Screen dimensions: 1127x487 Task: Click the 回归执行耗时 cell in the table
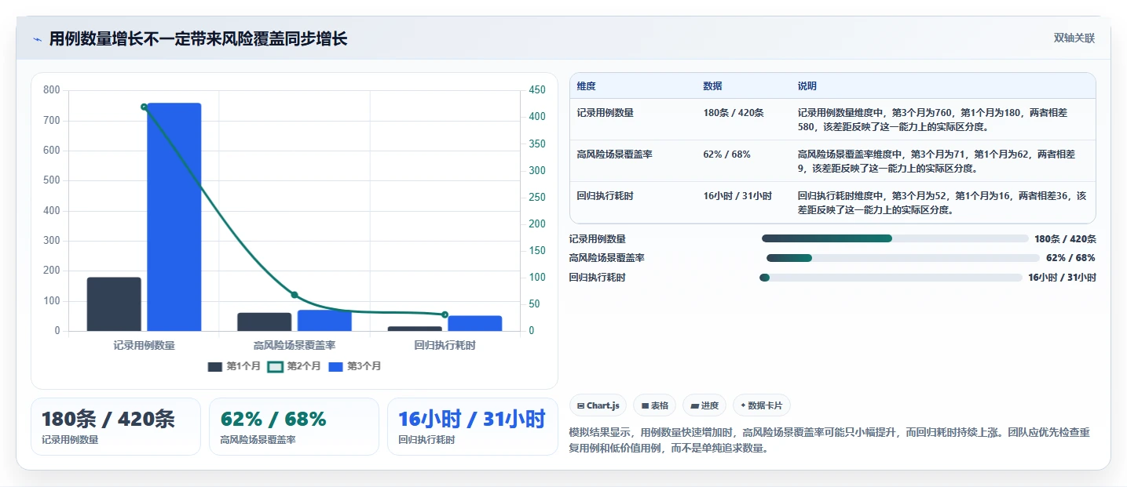605,196
